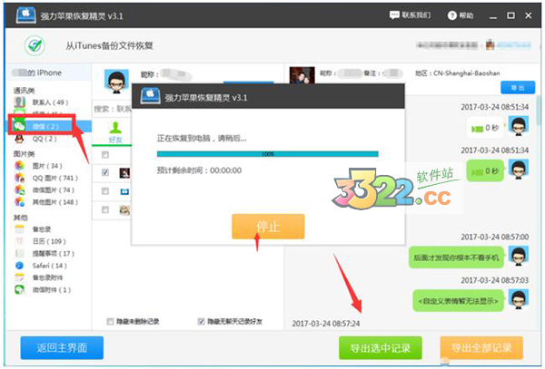Click 返回主界面 button
This screenshot has height=369, width=545.
[62, 347]
